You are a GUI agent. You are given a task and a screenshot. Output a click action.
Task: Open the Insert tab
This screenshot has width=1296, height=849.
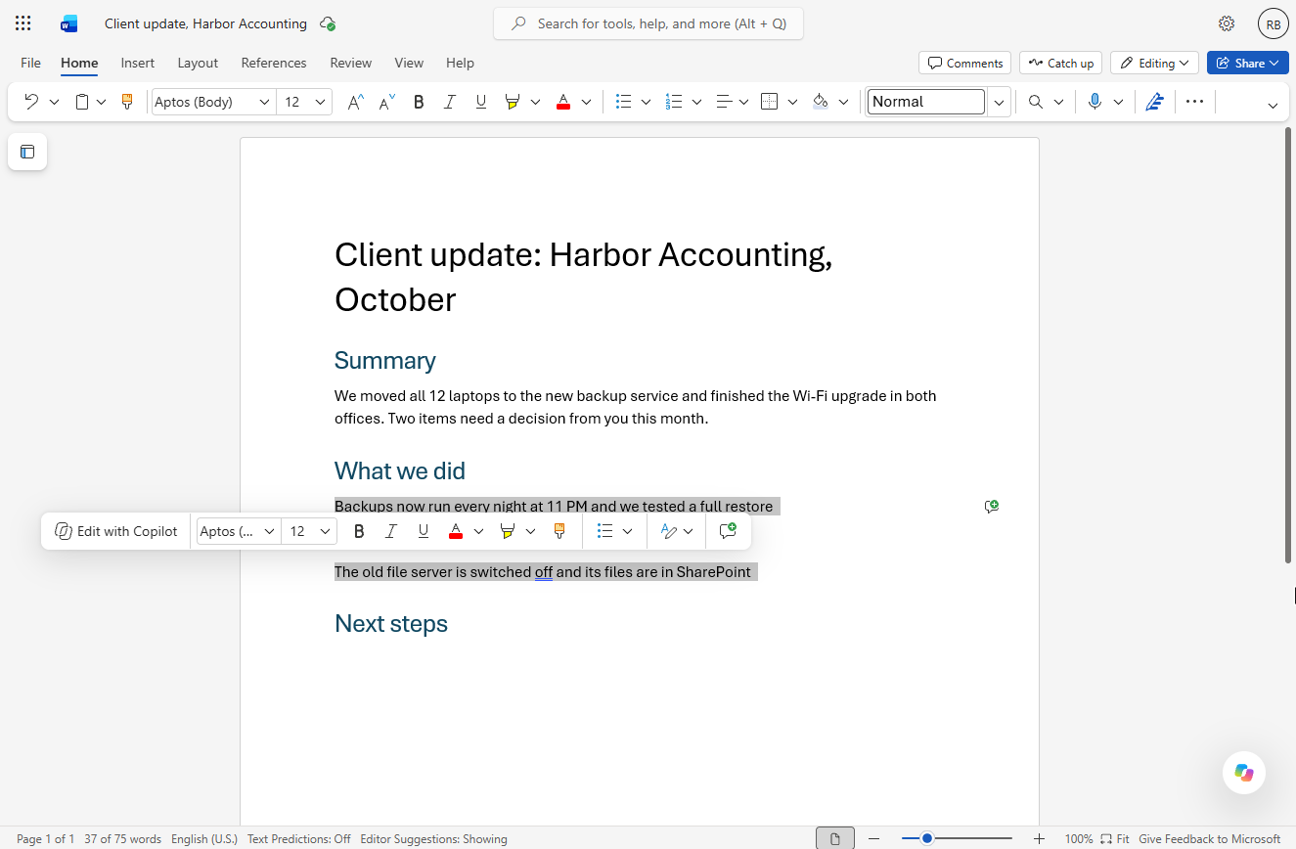138,63
